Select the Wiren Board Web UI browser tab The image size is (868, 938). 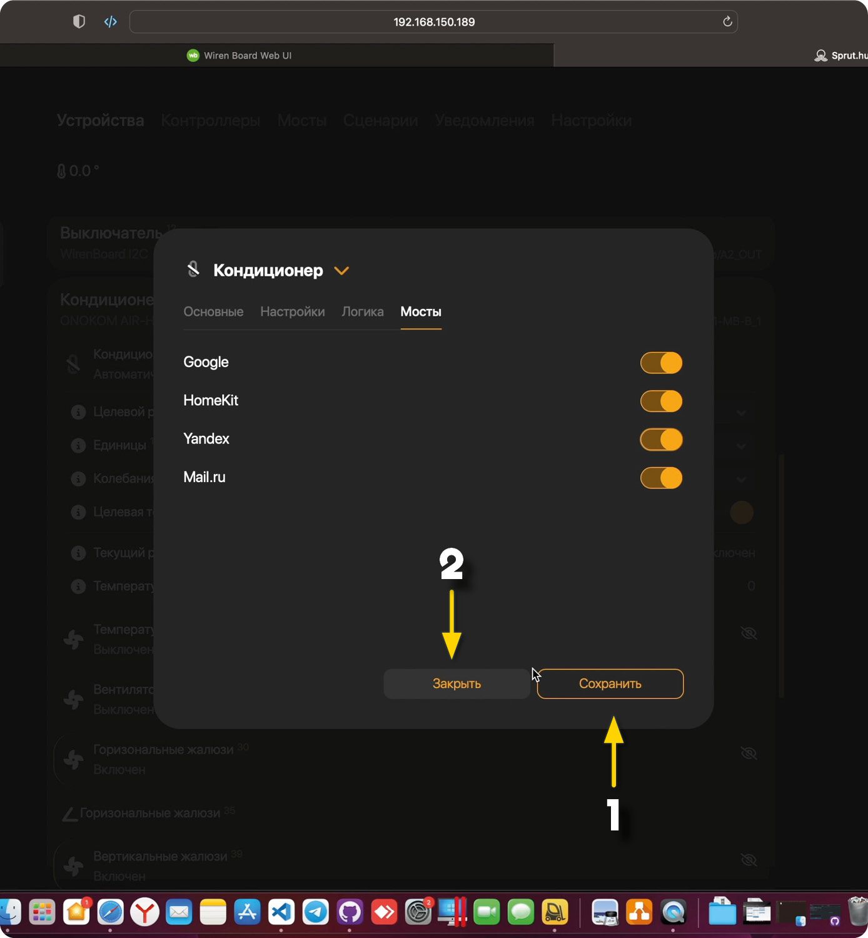point(248,56)
